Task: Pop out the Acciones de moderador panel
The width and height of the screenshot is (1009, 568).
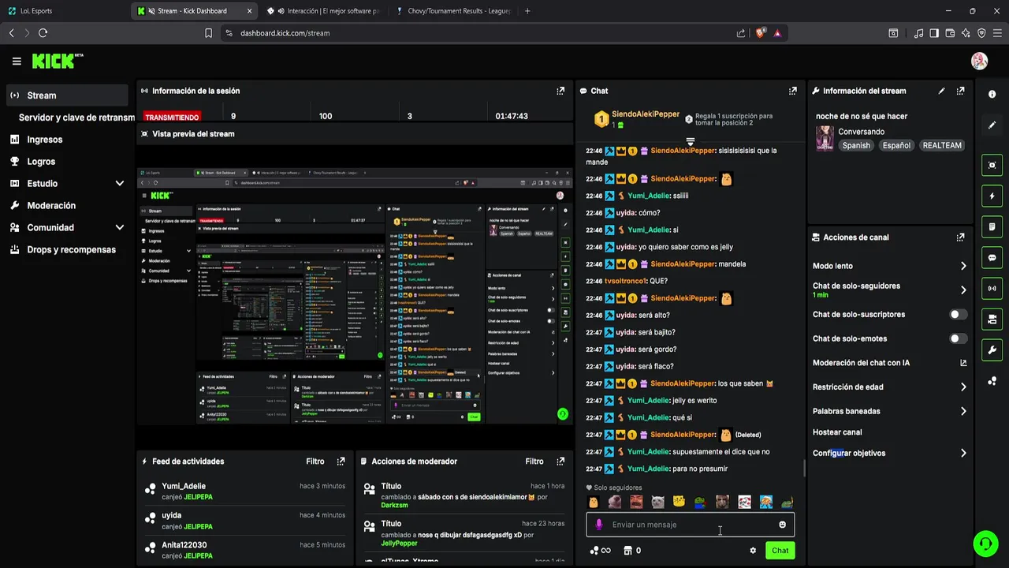Action: [560, 461]
